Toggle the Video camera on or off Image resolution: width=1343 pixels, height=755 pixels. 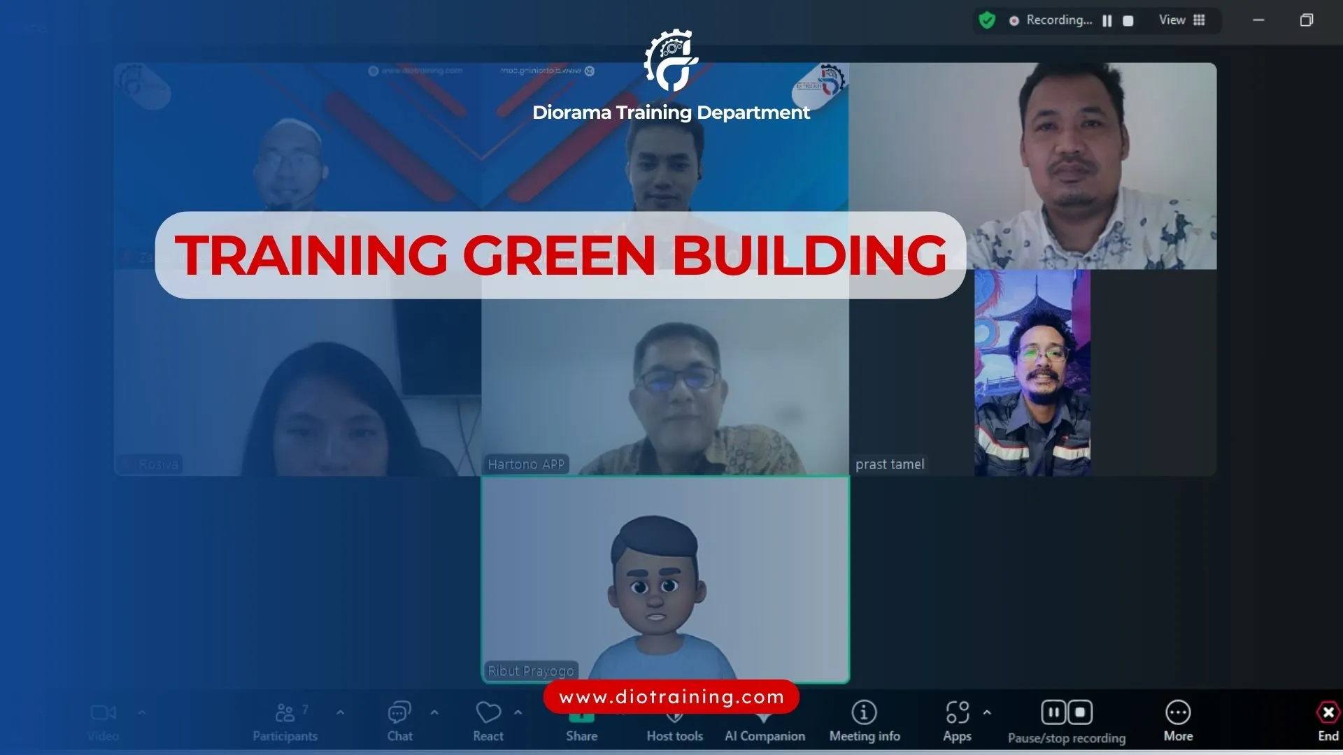[x=103, y=713]
